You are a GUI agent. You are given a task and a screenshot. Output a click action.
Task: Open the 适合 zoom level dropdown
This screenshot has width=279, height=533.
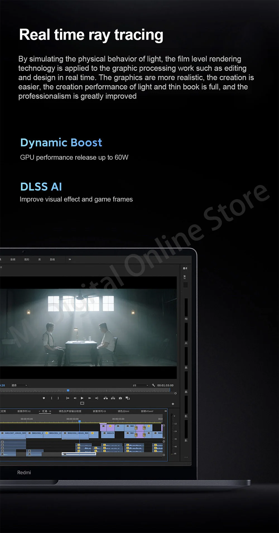pyautogui.click(x=19, y=385)
